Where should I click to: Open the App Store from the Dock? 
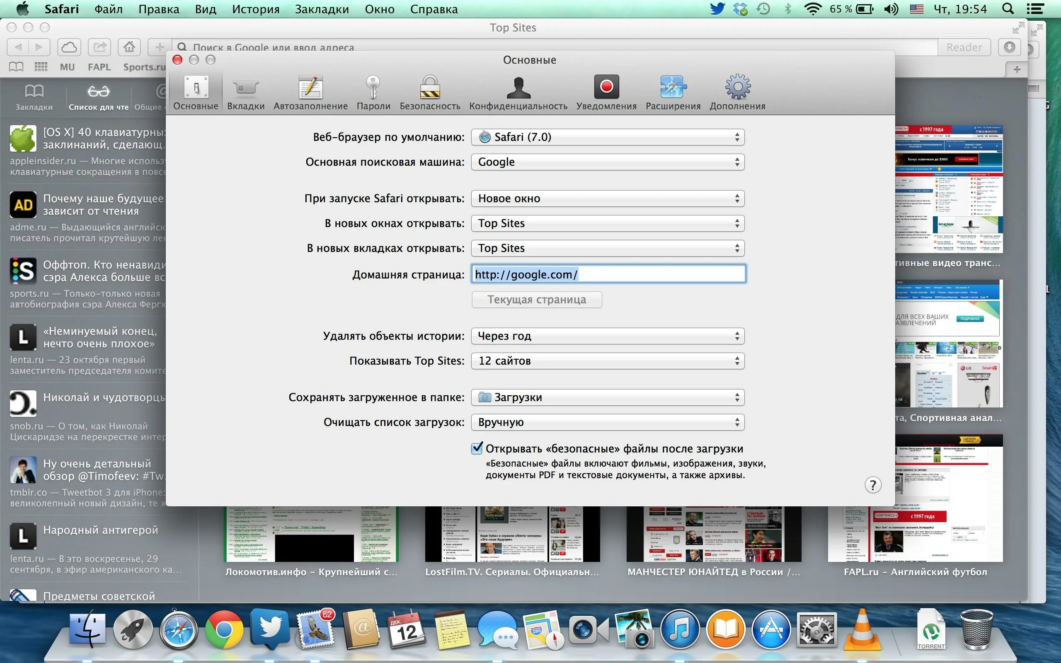coord(771,630)
